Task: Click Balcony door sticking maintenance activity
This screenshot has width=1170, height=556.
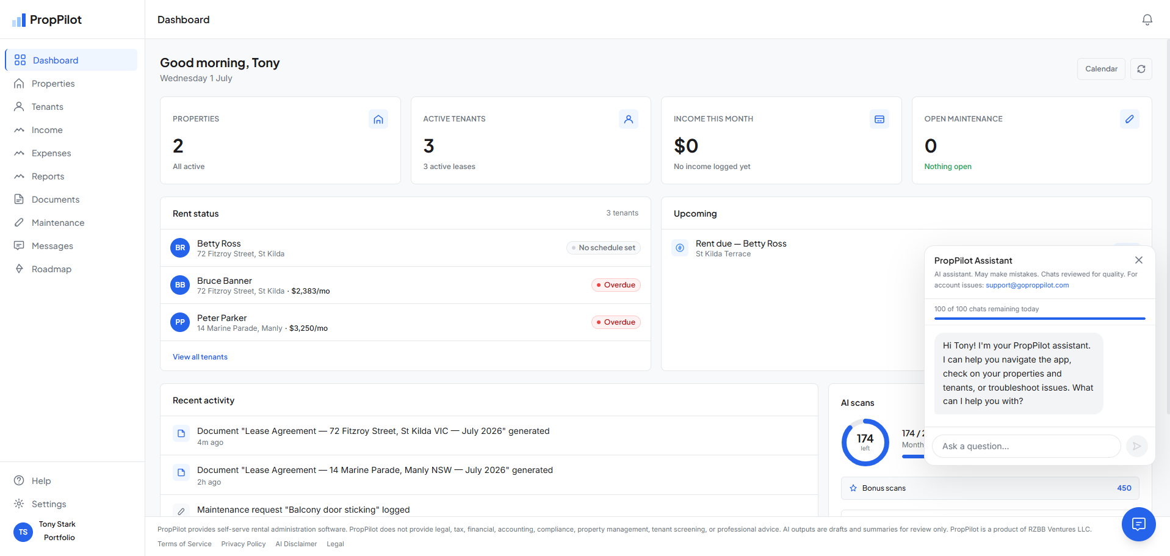Action: 303,510
